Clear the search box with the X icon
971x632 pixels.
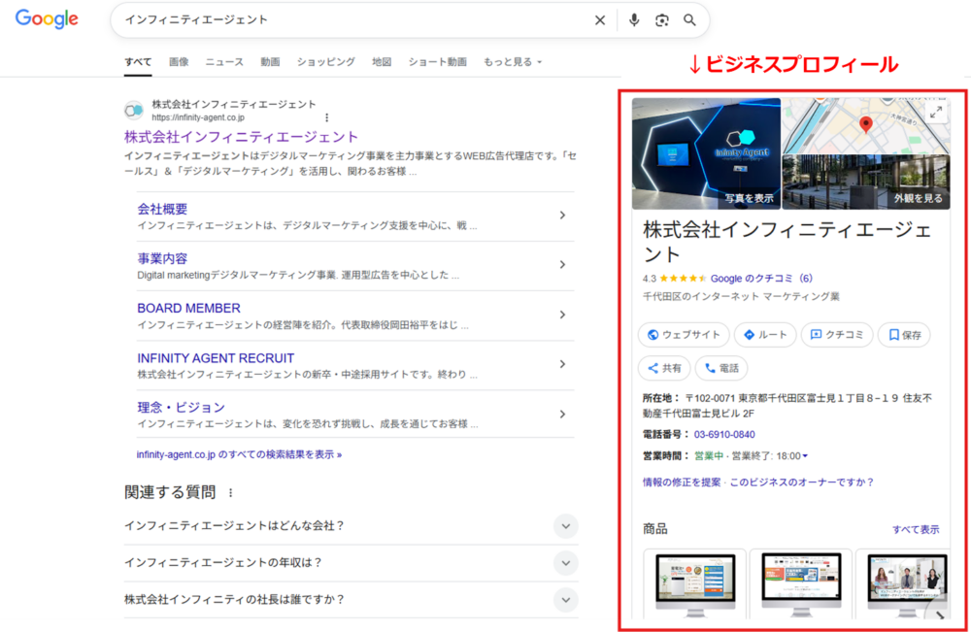(x=600, y=20)
